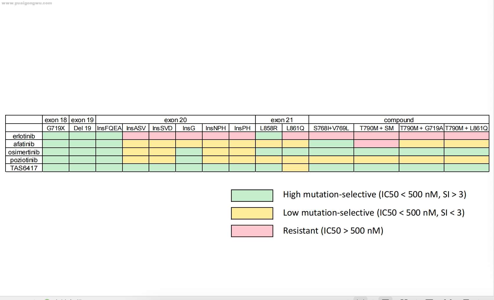
Task: Click the 'InsG' column label
Action: [189, 128]
